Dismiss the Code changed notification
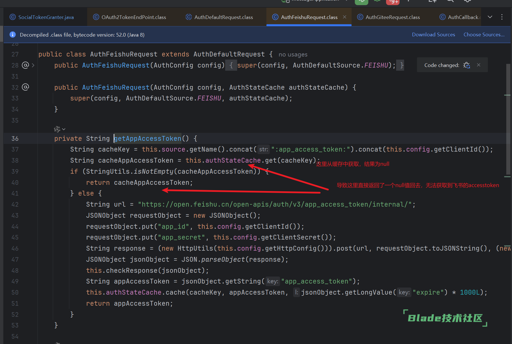The height and width of the screenshot is (344, 512). 478,65
